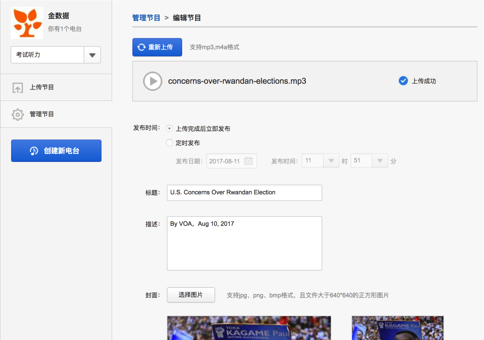Open 管理节目 in the sidebar
This screenshot has width=484, height=340.
42,114
